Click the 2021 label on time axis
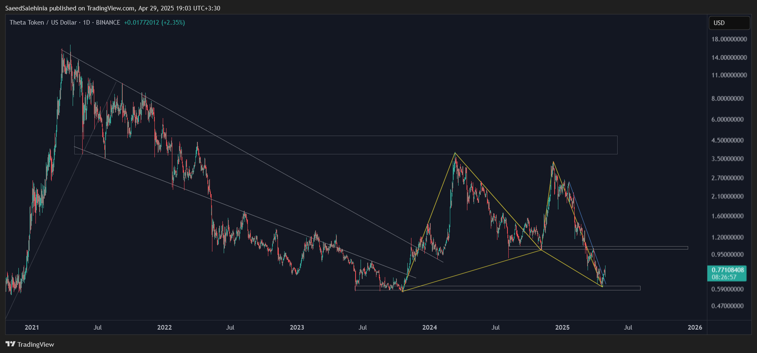The image size is (757, 353). click(32, 328)
